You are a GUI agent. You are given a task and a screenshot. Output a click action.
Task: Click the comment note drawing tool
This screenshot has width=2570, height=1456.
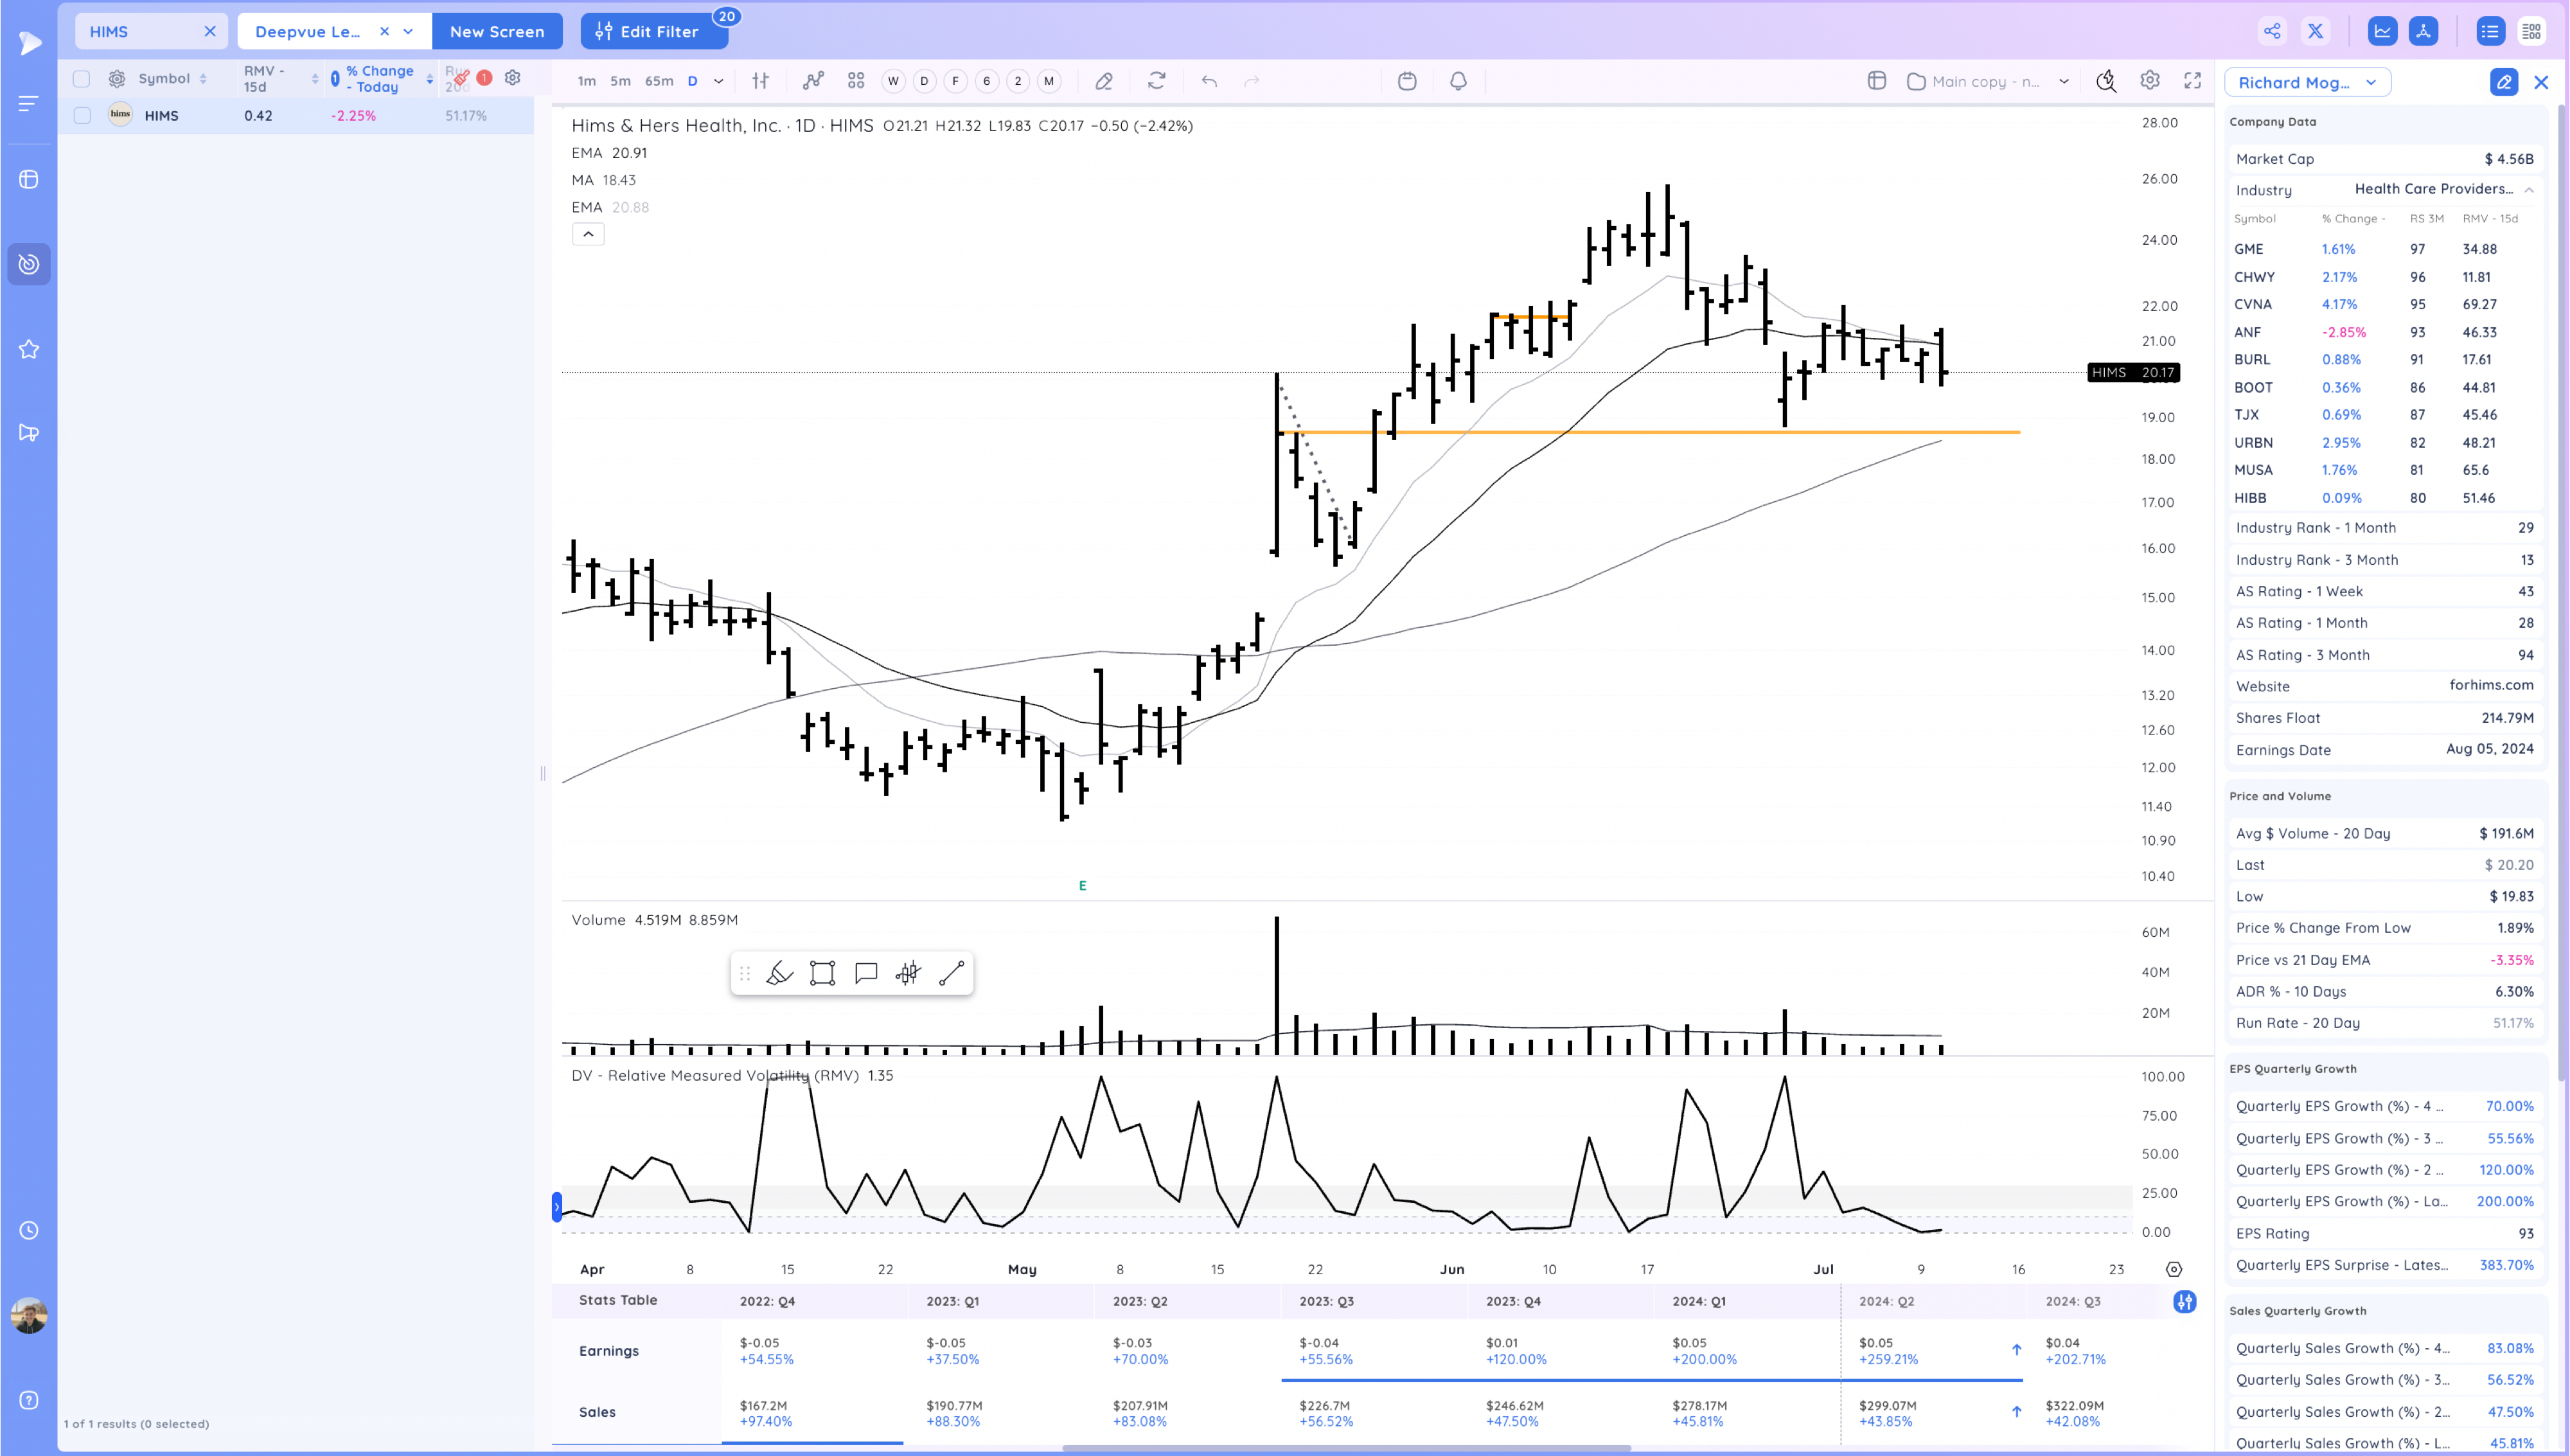tap(865, 973)
